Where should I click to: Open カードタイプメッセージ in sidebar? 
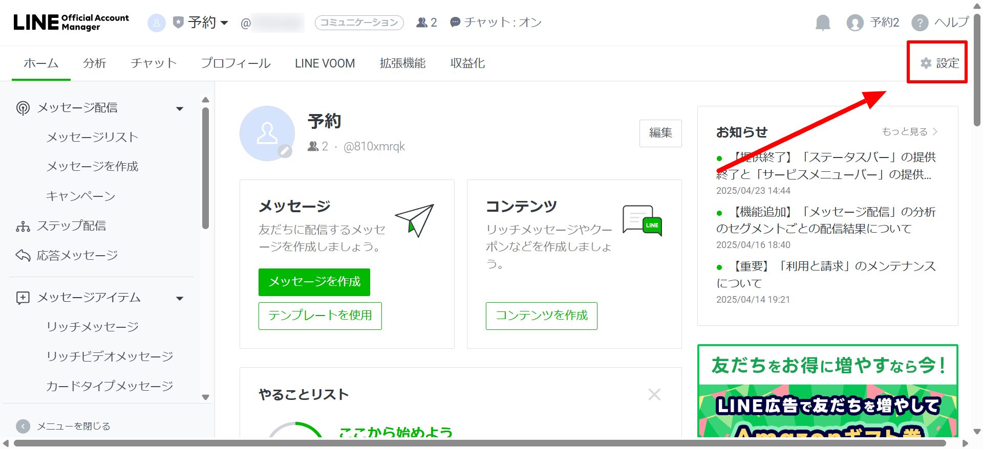(x=110, y=386)
